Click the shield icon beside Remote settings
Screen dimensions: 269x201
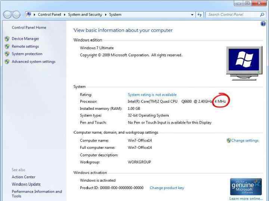pos(7,46)
